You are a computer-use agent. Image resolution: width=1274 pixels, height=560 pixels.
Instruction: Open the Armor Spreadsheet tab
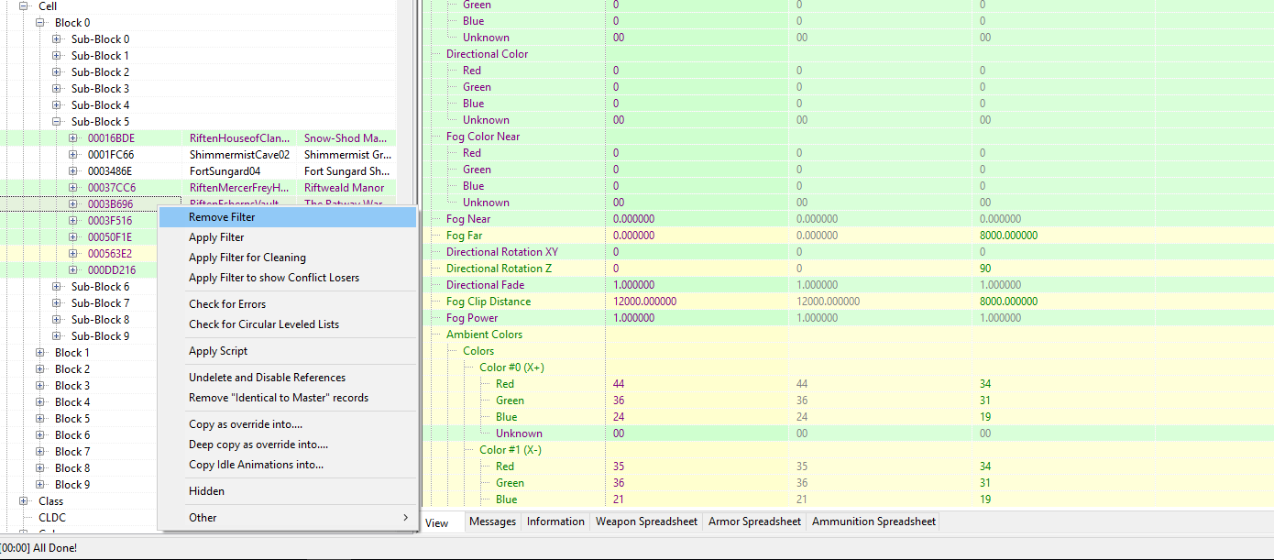click(x=754, y=522)
